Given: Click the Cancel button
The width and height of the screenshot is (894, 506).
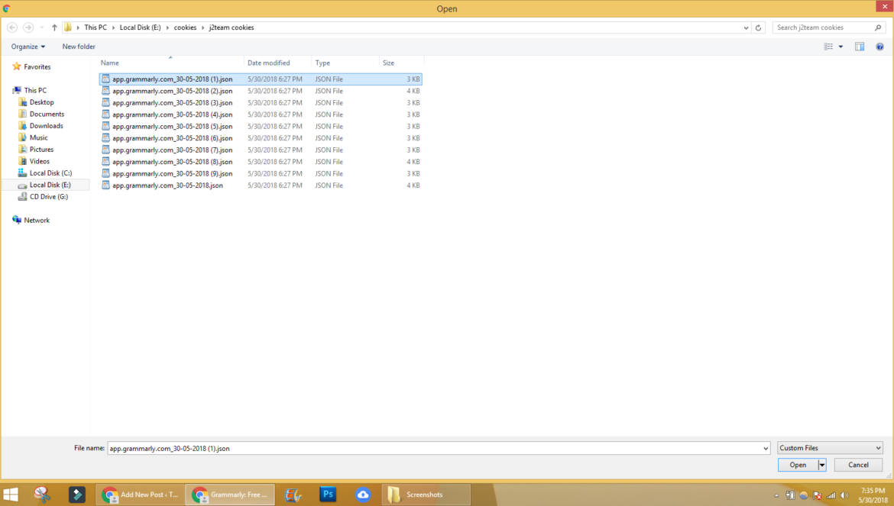Looking at the screenshot, I should click(x=858, y=465).
